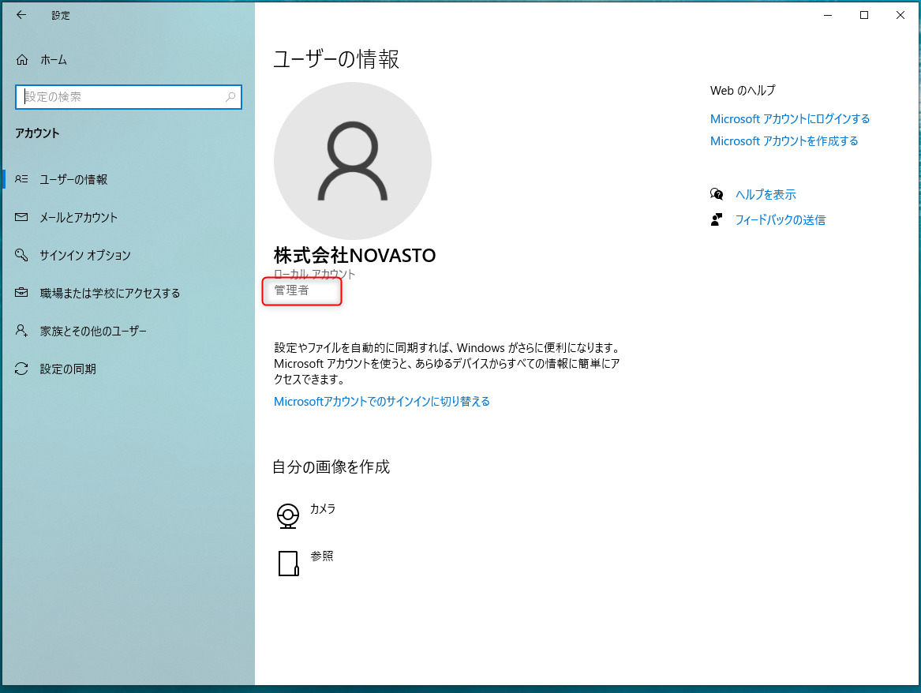Image resolution: width=921 pixels, height=693 pixels.
Task: Click the envelope icon for メールとアカウント
Action: [x=21, y=217]
